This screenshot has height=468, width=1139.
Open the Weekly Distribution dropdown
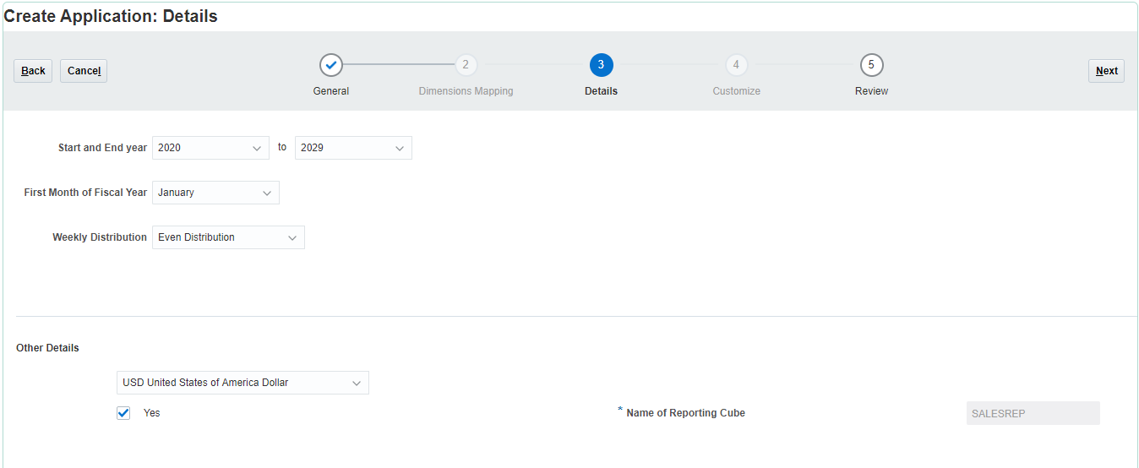[x=228, y=237]
